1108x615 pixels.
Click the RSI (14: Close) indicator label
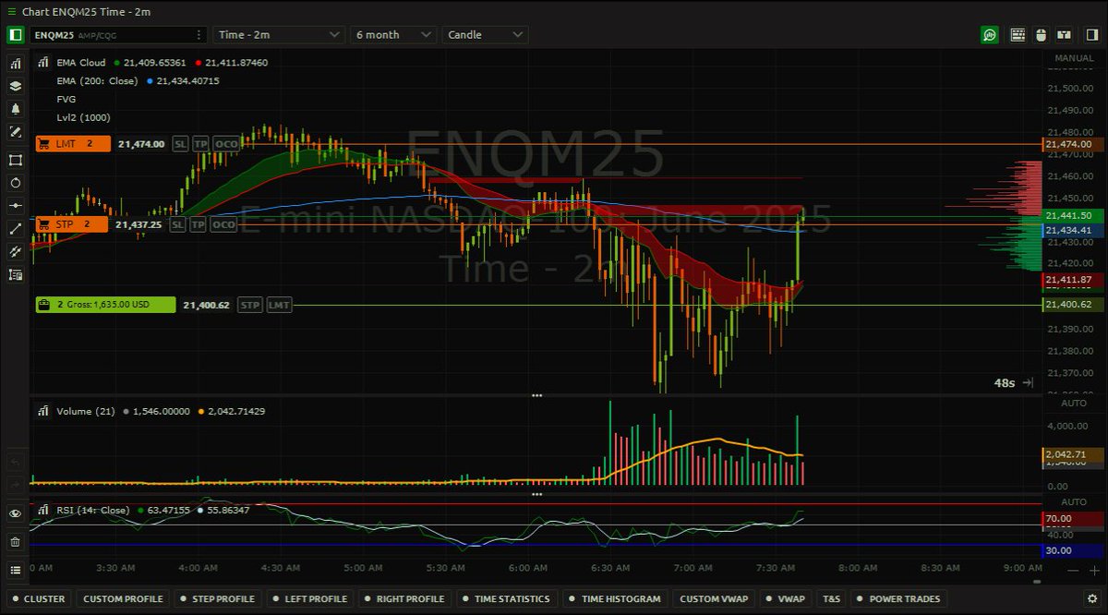pos(93,510)
